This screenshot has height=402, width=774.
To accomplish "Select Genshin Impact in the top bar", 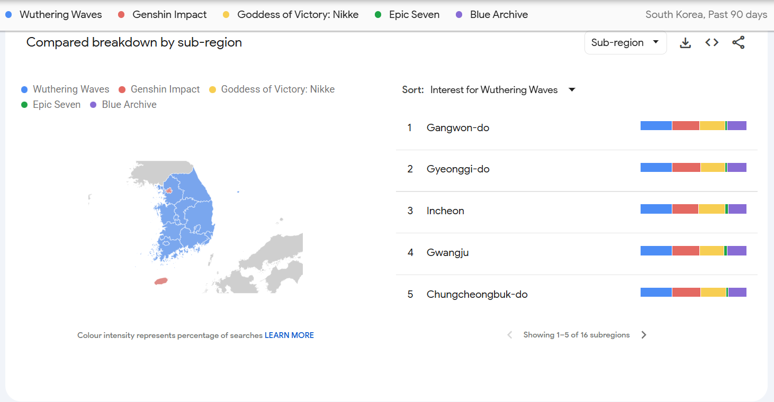I will point(169,15).
